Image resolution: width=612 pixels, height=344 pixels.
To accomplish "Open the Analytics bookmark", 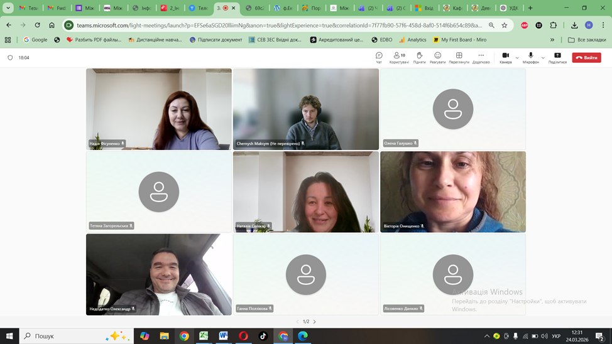I will [412, 40].
